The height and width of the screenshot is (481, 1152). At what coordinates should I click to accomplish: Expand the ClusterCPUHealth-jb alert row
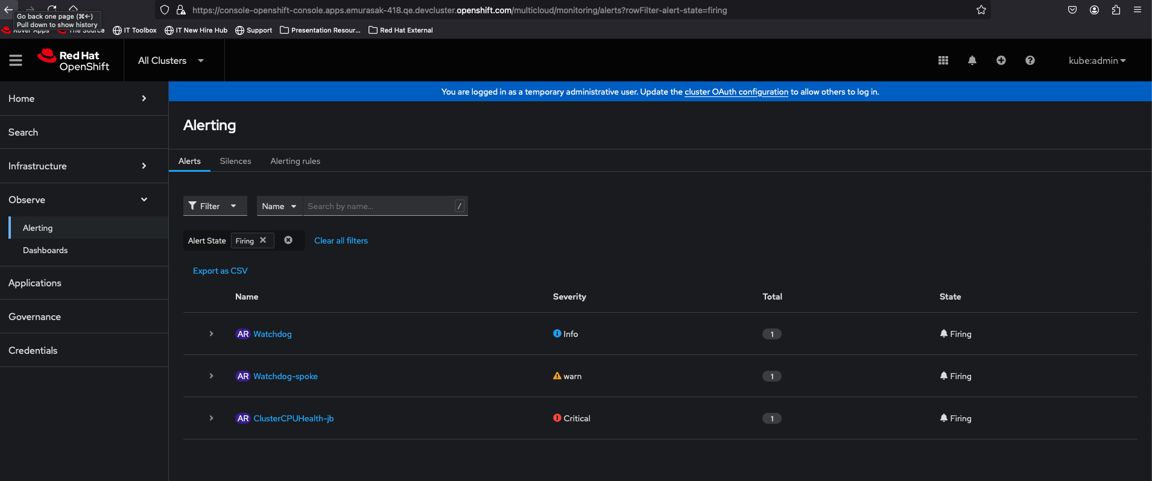(211, 418)
